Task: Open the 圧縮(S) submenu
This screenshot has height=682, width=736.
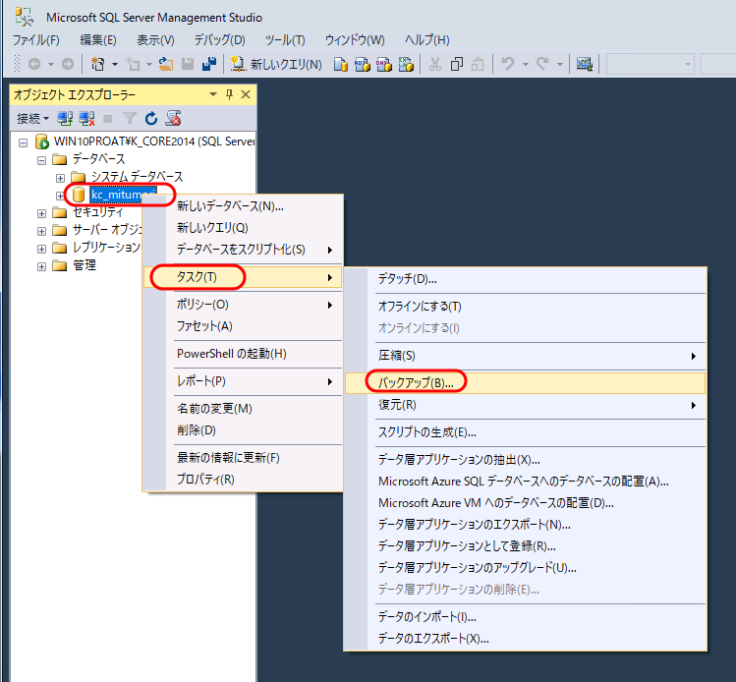Action: click(x=525, y=356)
